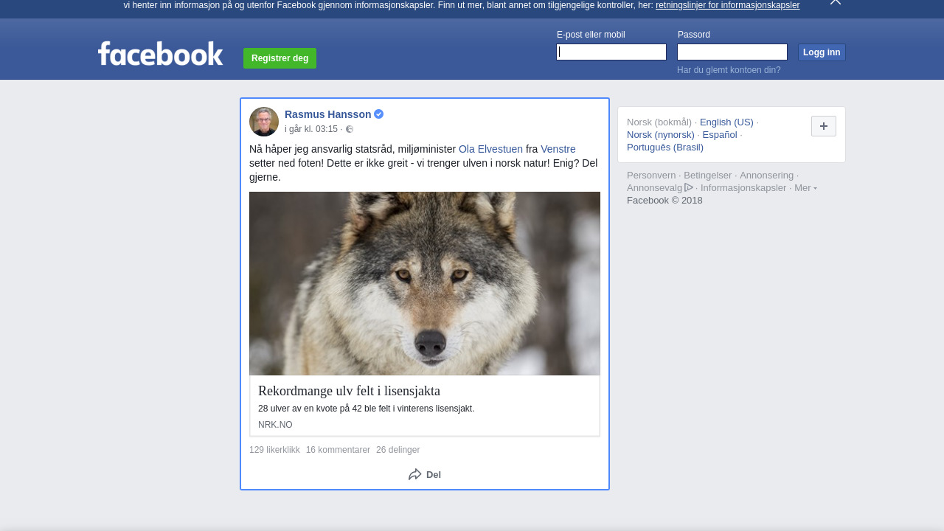Click the blue verified badge icon

coord(378,114)
